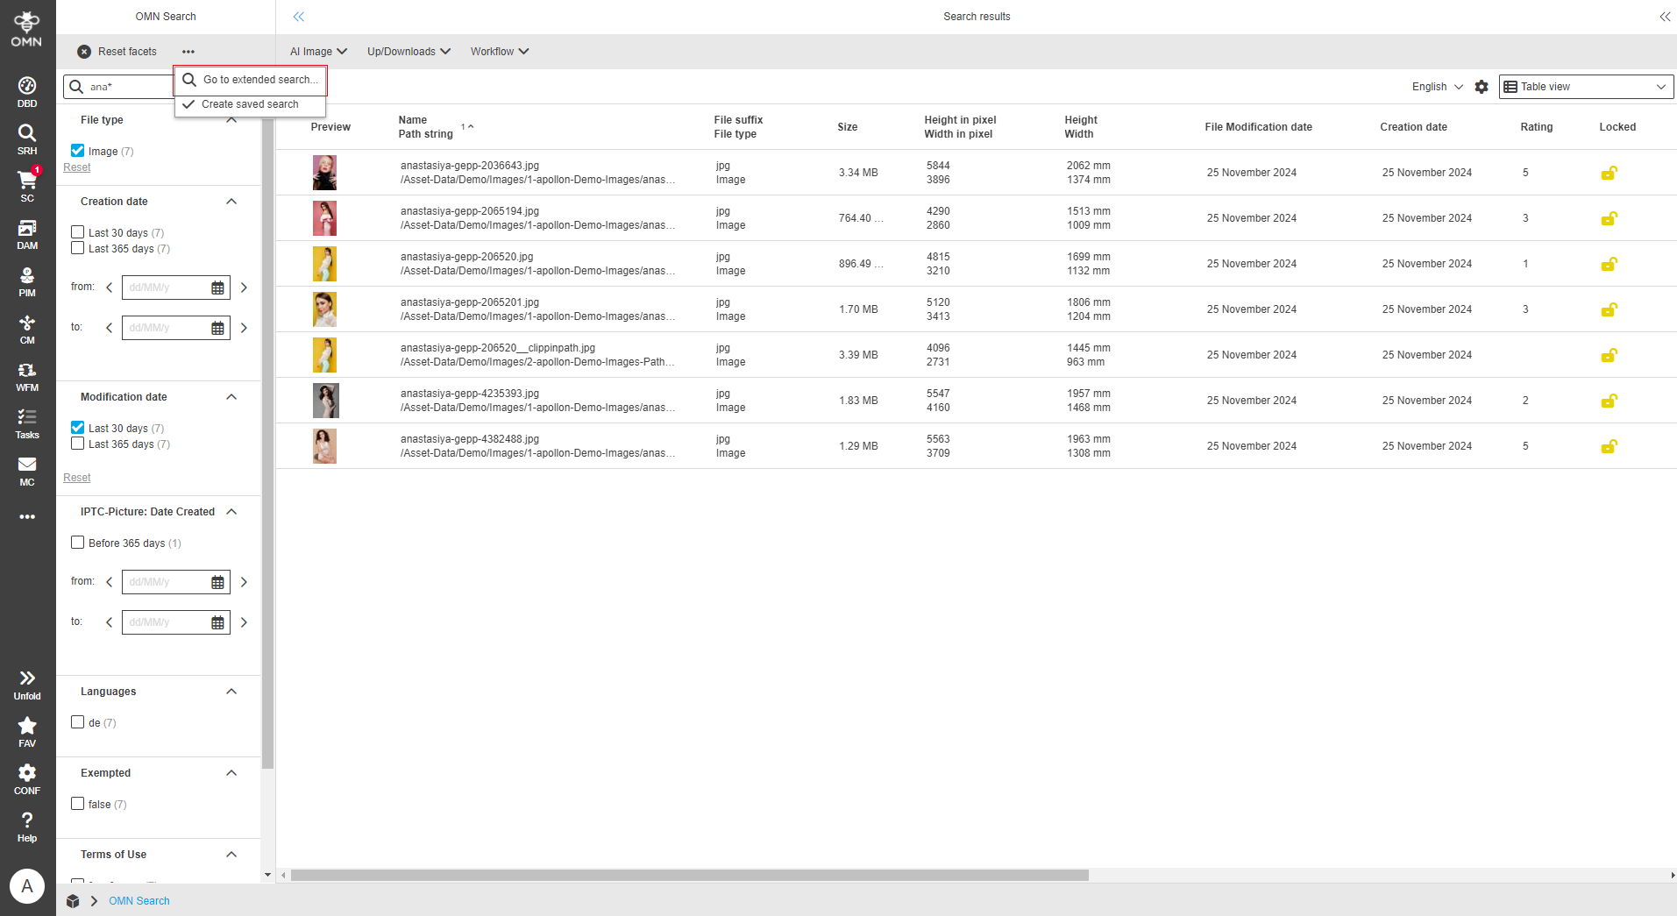Check the de language facet
The image size is (1677, 916).
click(77, 721)
